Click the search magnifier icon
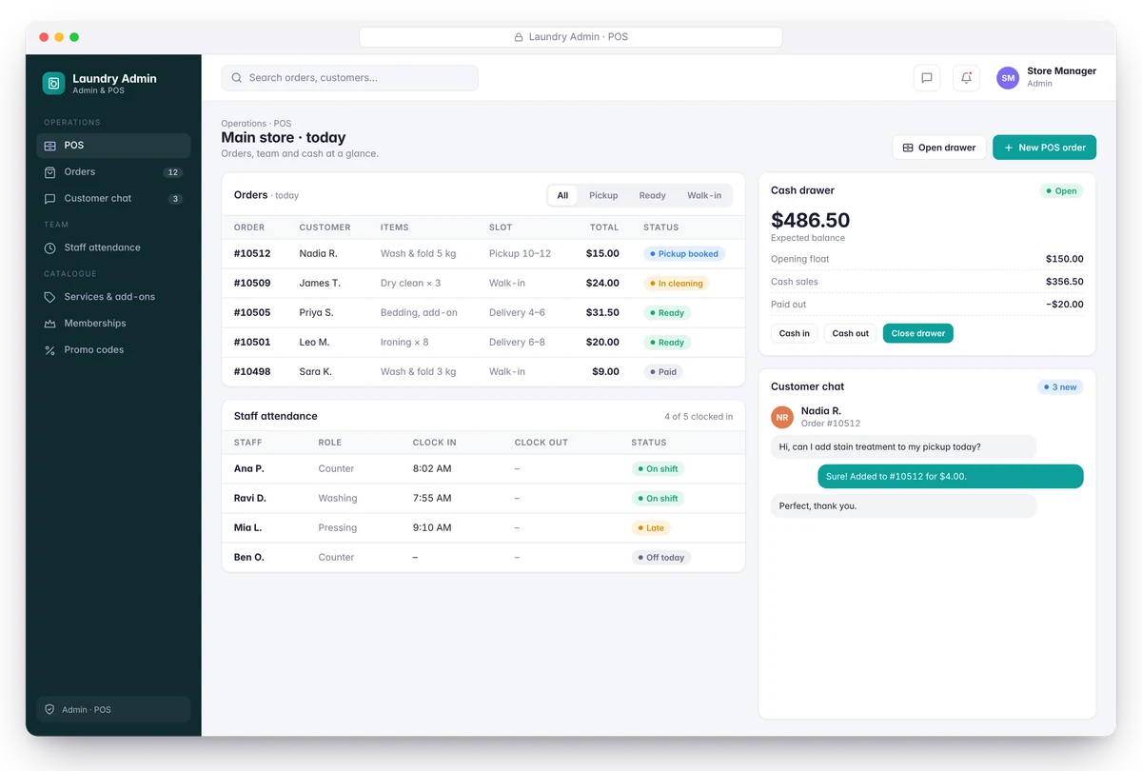 [x=237, y=78]
